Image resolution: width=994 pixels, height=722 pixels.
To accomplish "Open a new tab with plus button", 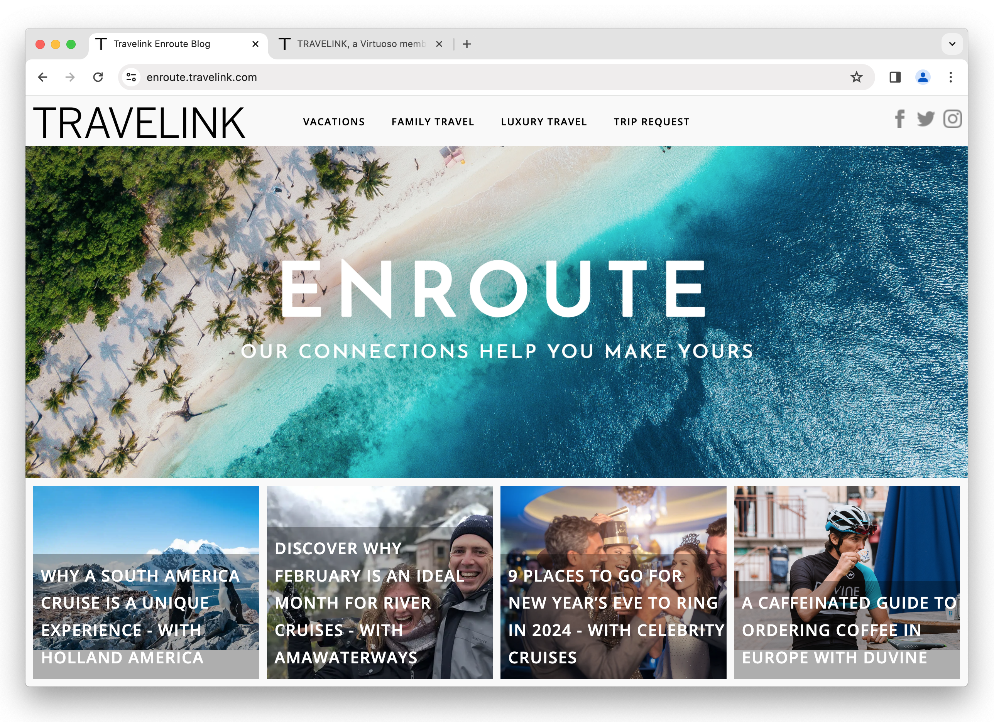I will [x=467, y=44].
